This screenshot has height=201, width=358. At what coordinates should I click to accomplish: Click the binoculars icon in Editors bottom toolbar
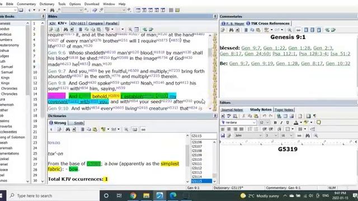308,136
